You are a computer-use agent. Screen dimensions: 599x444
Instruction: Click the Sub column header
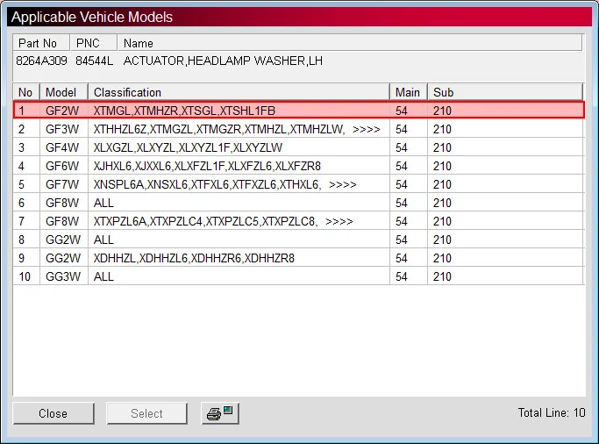pyautogui.click(x=505, y=92)
